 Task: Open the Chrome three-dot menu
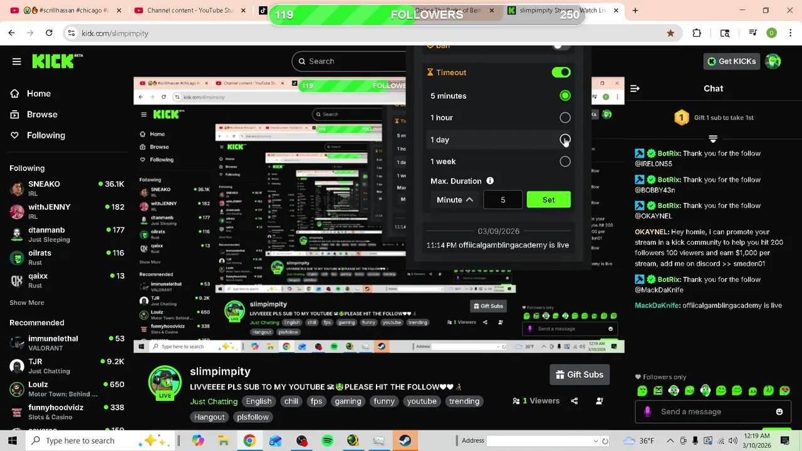tap(789, 33)
